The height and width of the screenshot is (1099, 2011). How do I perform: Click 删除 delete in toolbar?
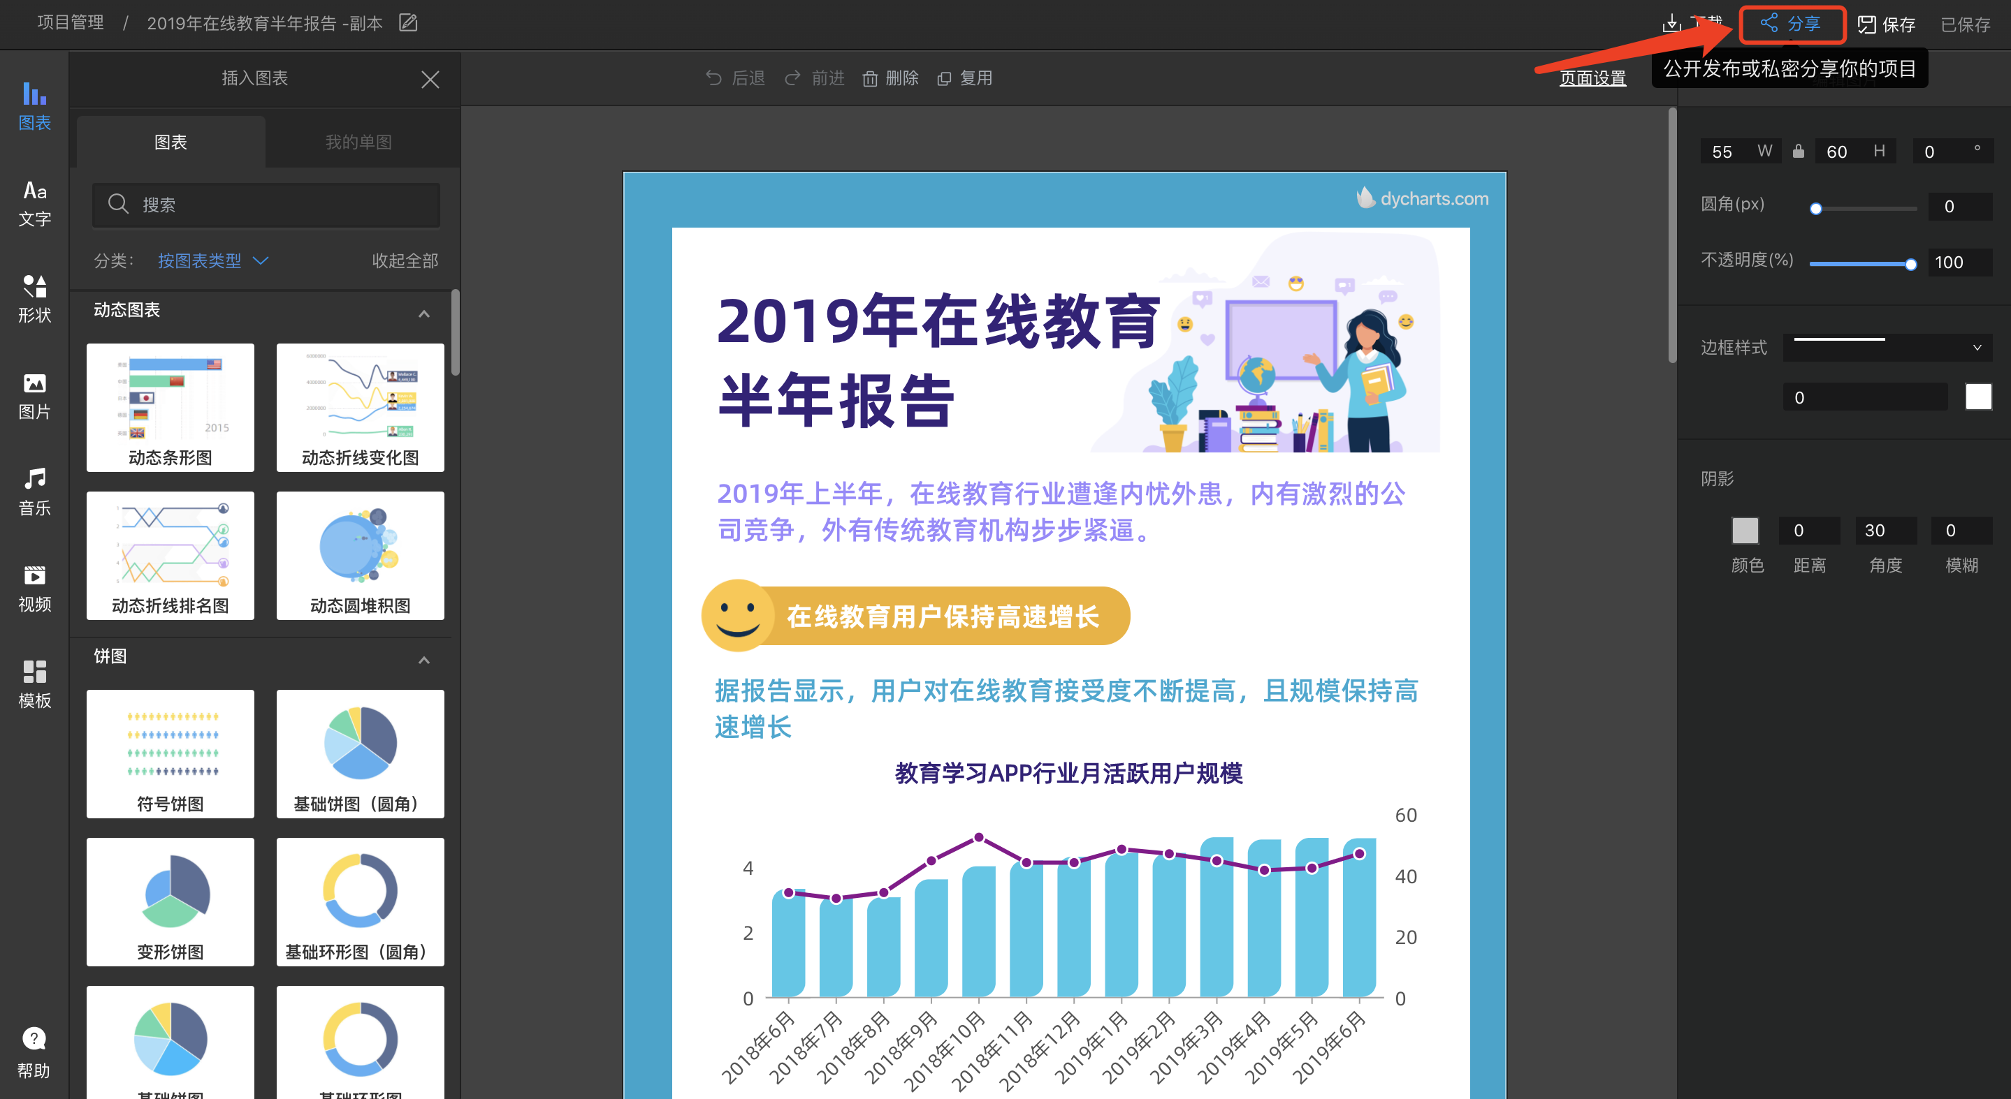[890, 78]
